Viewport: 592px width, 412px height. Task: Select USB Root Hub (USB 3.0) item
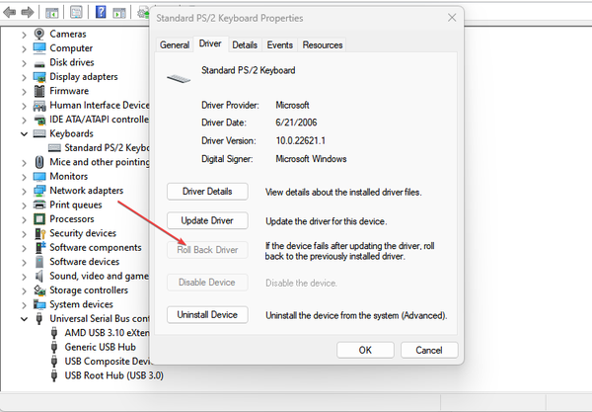point(113,375)
